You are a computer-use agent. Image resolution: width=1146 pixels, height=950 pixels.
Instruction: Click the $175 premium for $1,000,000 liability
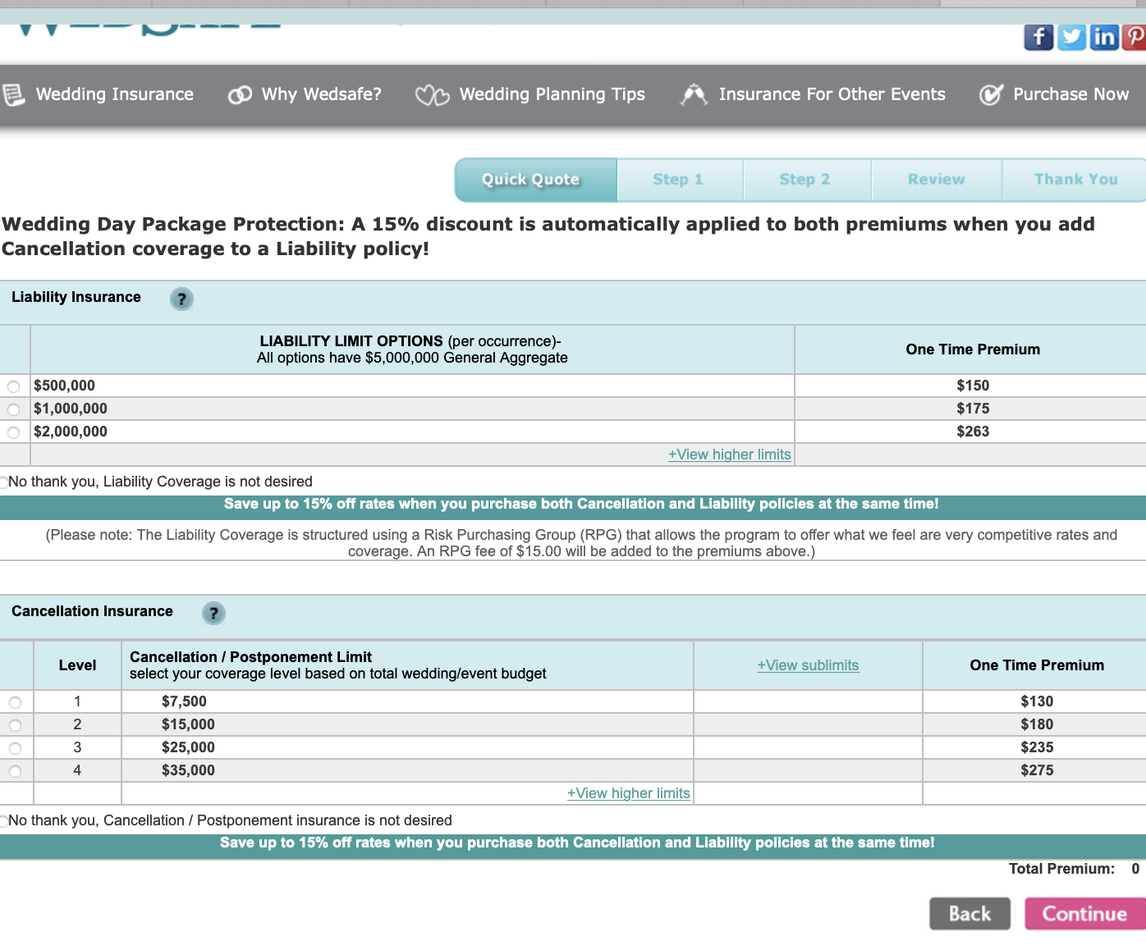click(x=973, y=409)
